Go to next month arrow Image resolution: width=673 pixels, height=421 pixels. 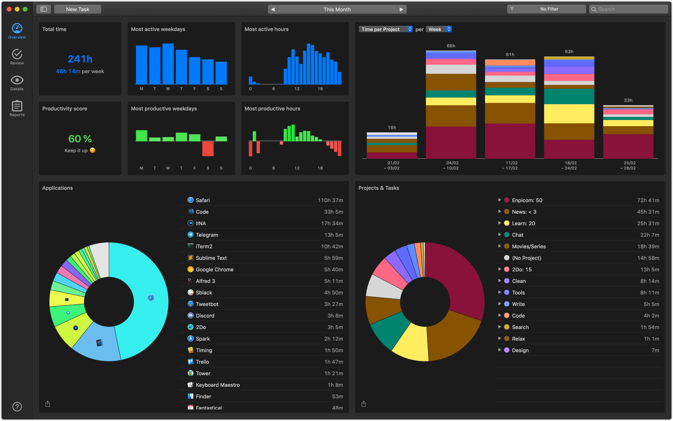[x=401, y=9]
